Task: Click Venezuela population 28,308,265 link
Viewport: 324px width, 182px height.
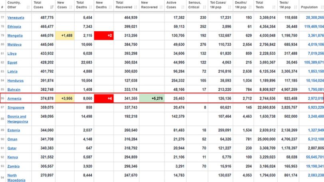Action: [315, 18]
